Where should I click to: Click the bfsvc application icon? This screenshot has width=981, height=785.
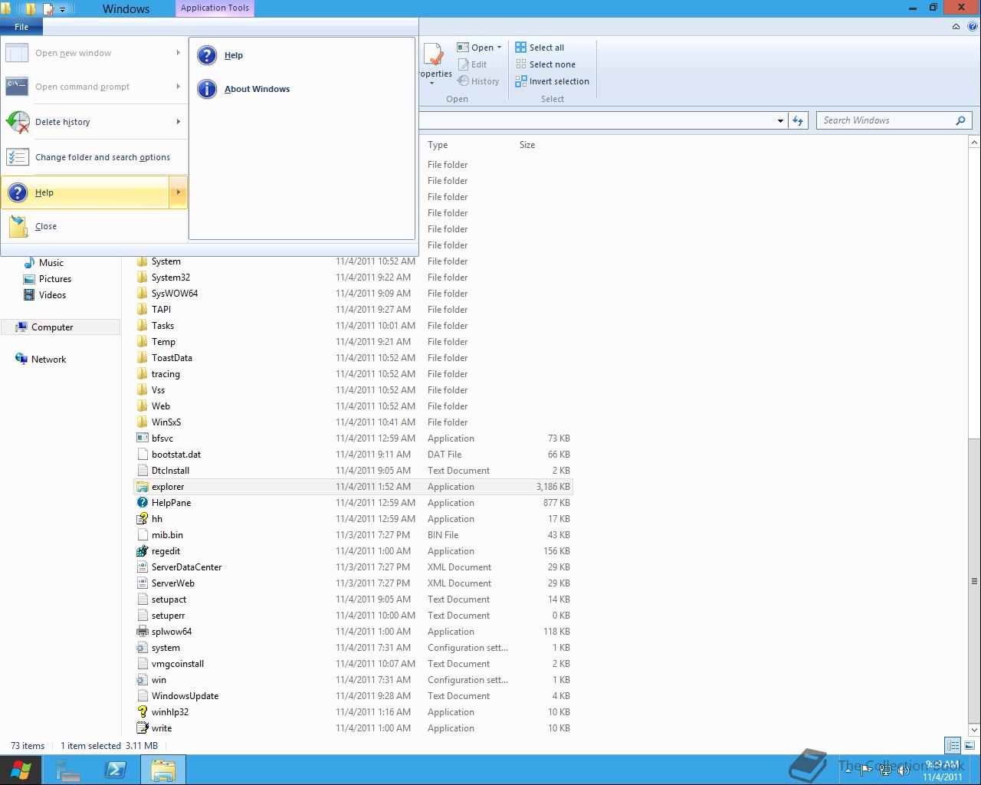142,438
